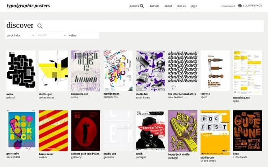Open the Doc Fest orange poster
The width and height of the screenshot is (268, 167).
215,132
